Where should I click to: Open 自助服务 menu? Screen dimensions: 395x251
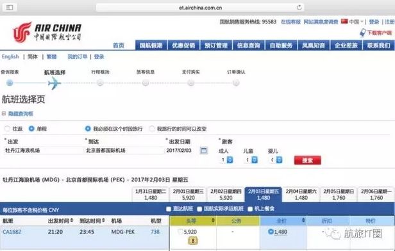coord(281,45)
